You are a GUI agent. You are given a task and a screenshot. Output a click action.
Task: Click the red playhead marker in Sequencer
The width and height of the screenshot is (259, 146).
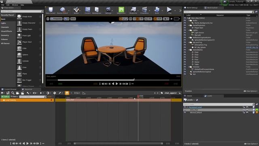point(138,96)
